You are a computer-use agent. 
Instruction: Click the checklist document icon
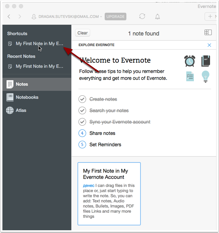190,76
